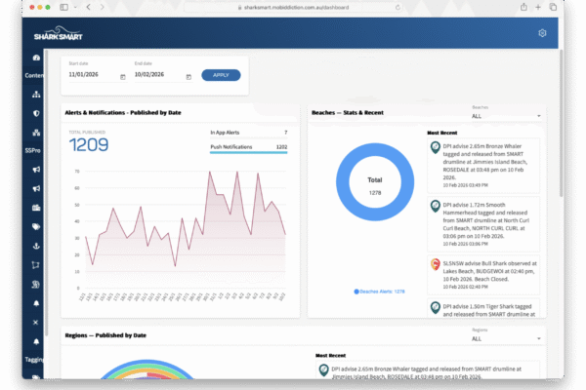586x390 pixels.
Task: Open the Start date calendar picker icon
Action: [123, 77]
